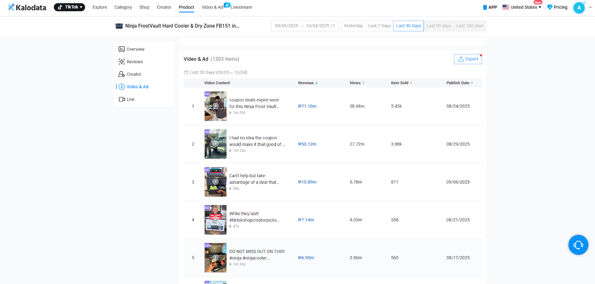Expand the TikTok platform dropdown
Image resolution: width=595 pixels, height=284 pixels.
click(x=70, y=7)
